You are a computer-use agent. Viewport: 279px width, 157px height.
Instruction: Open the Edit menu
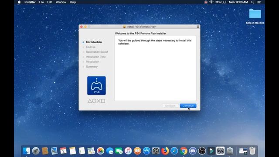(x=50, y=2)
